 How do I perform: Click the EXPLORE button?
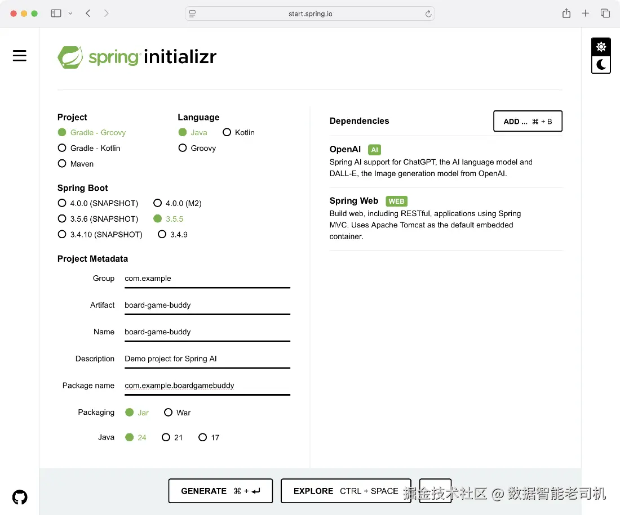(346, 491)
